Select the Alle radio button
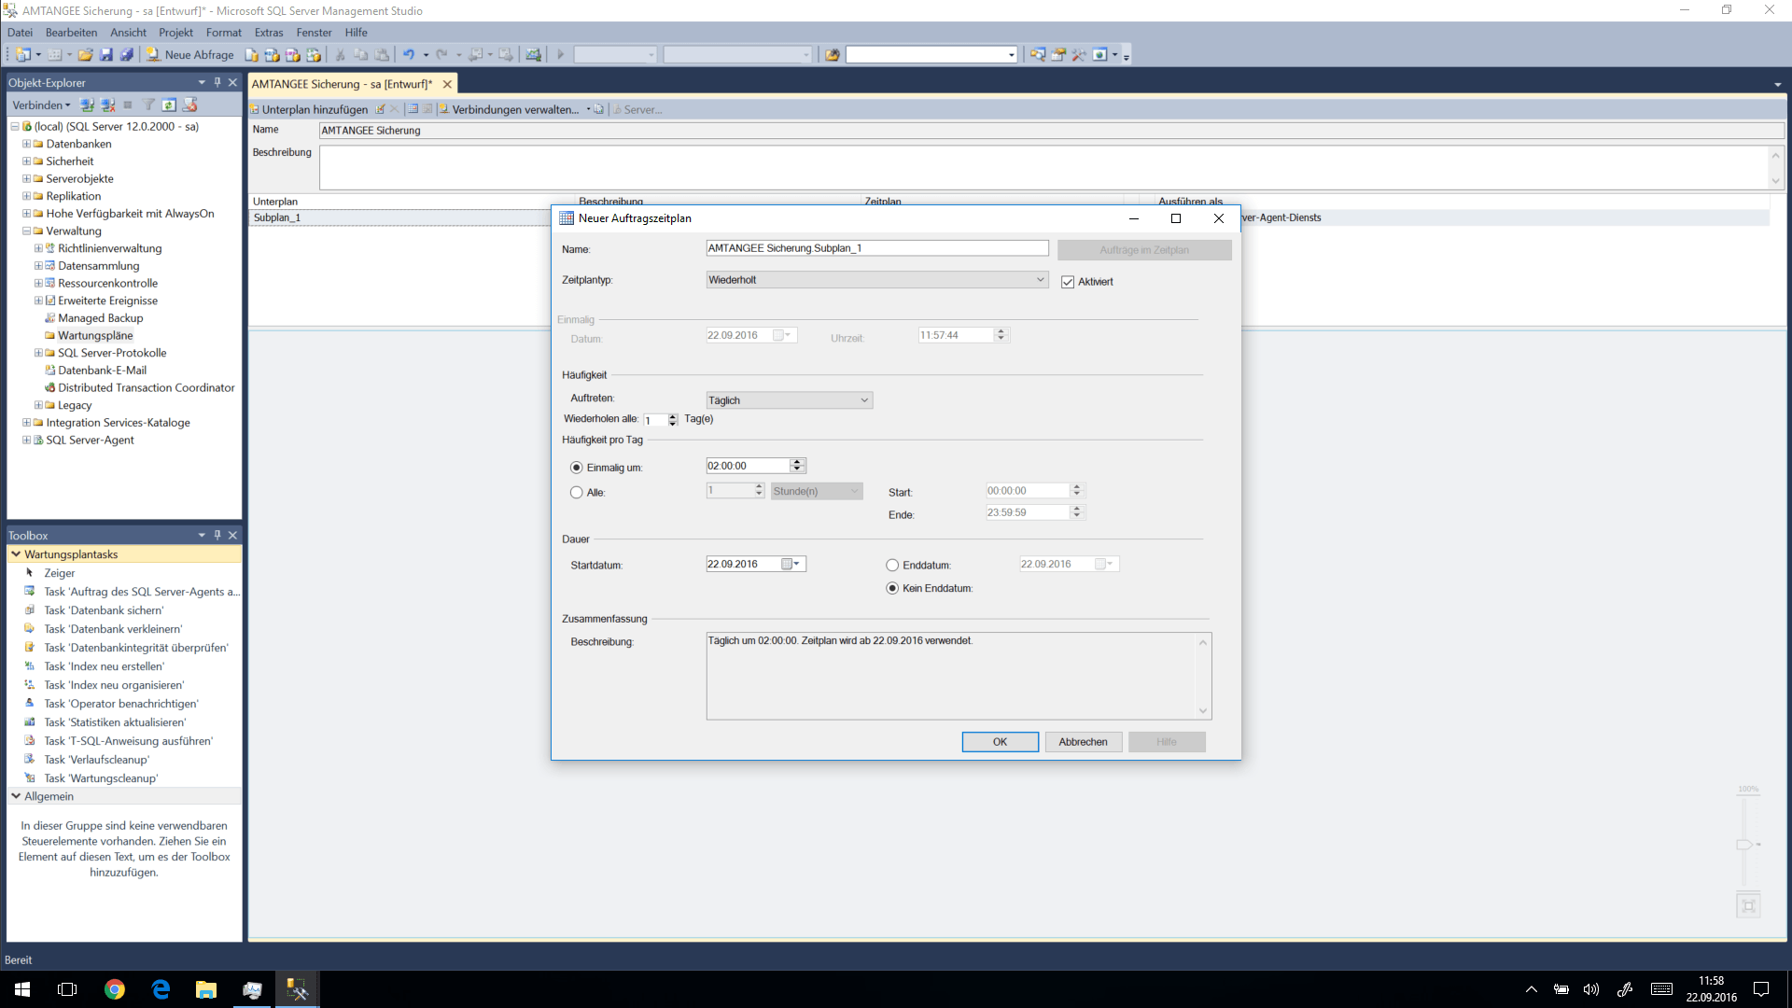Image resolution: width=1792 pixels, height=1008 pixels. pos(576,493)
